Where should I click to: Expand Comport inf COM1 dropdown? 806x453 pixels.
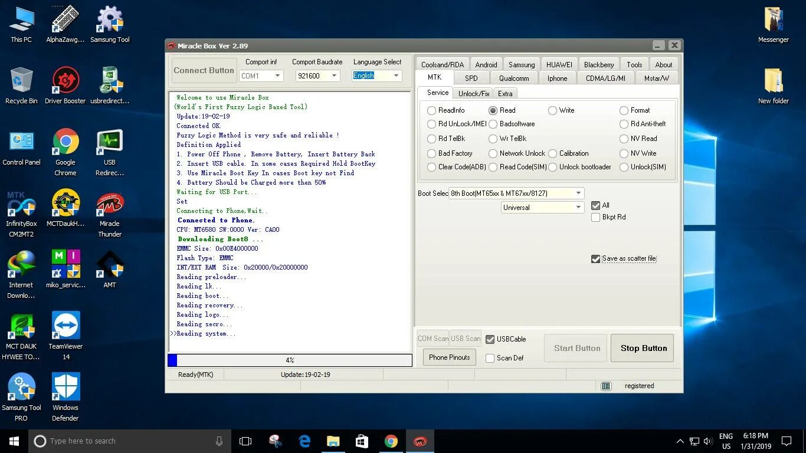point(278,75)
